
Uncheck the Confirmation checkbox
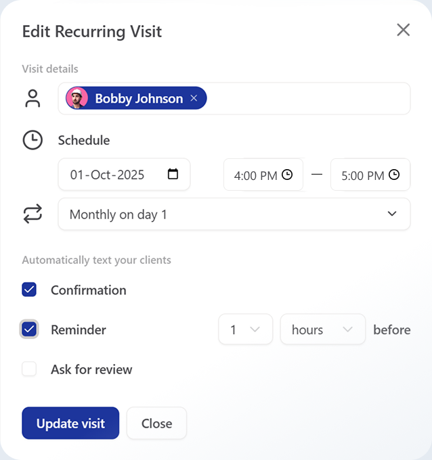[x=29, y=290]
